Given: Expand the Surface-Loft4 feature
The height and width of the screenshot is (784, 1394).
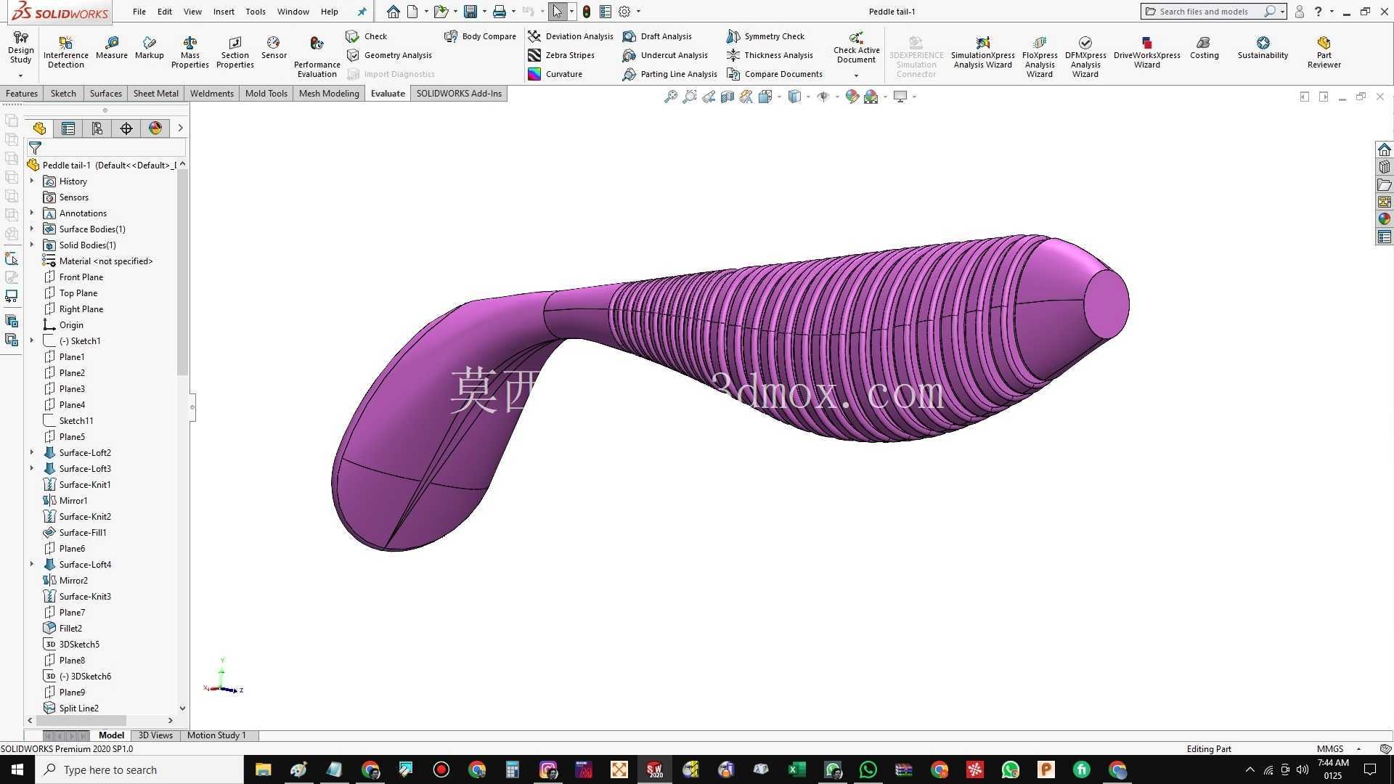Looking at the screenshot, I should click(x=32, y=565).
